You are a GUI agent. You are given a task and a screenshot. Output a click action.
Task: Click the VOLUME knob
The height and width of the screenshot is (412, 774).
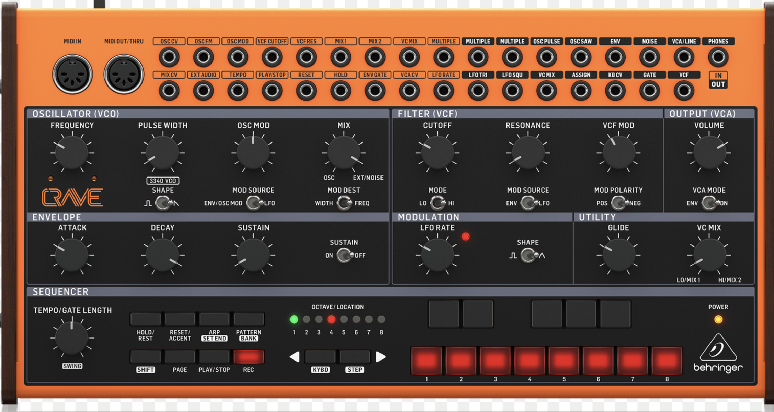(709, 152)
